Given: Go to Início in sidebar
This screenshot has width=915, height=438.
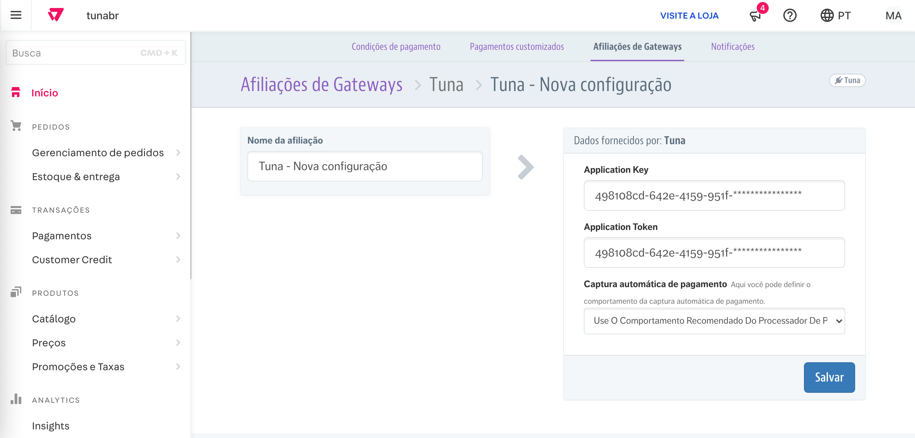Looking at the screenshot, I should 45,93.
